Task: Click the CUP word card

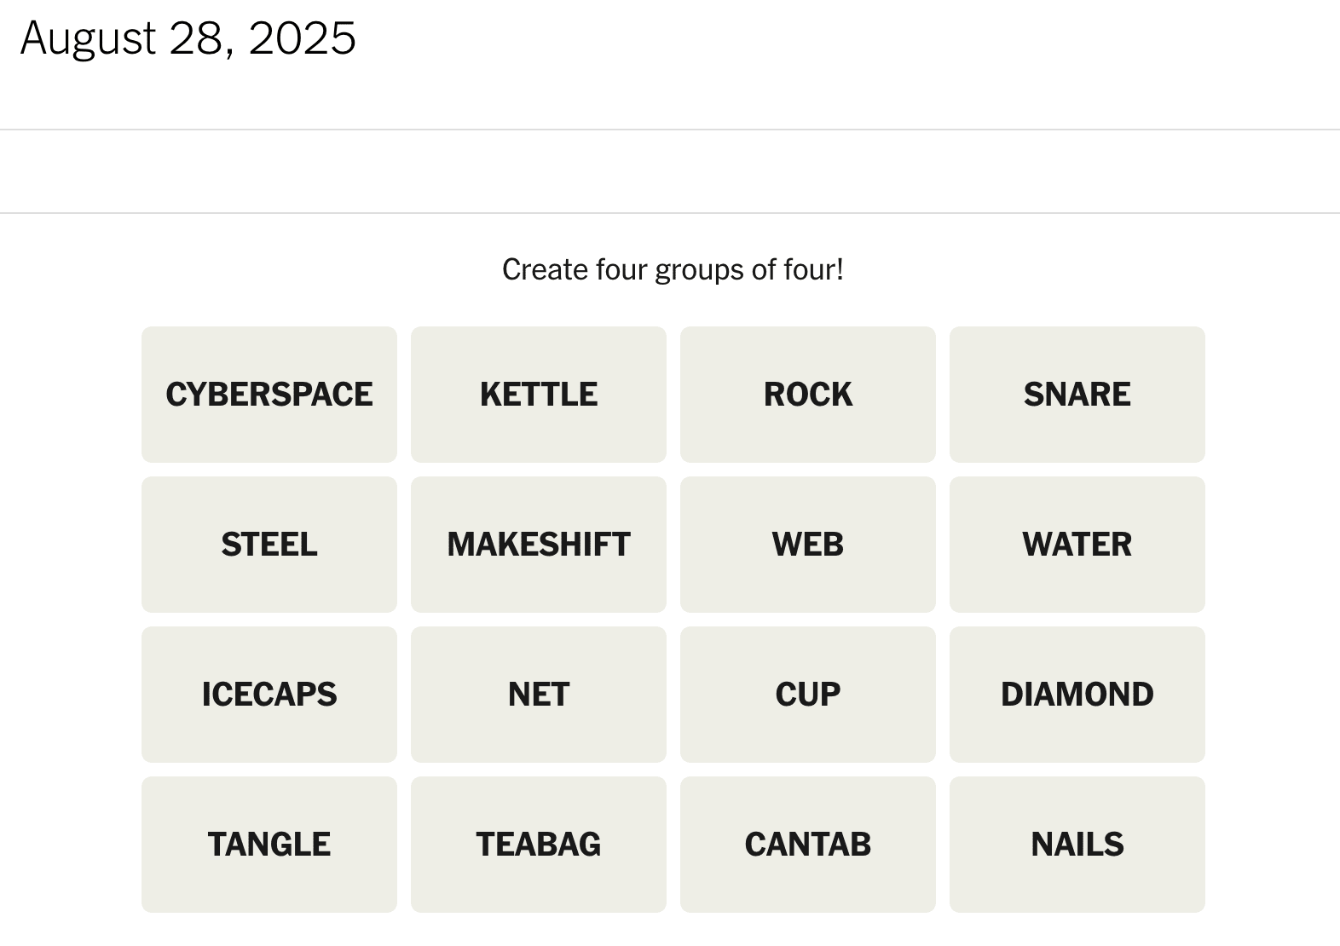Action: pyautogui.click(x=807, y=695)
